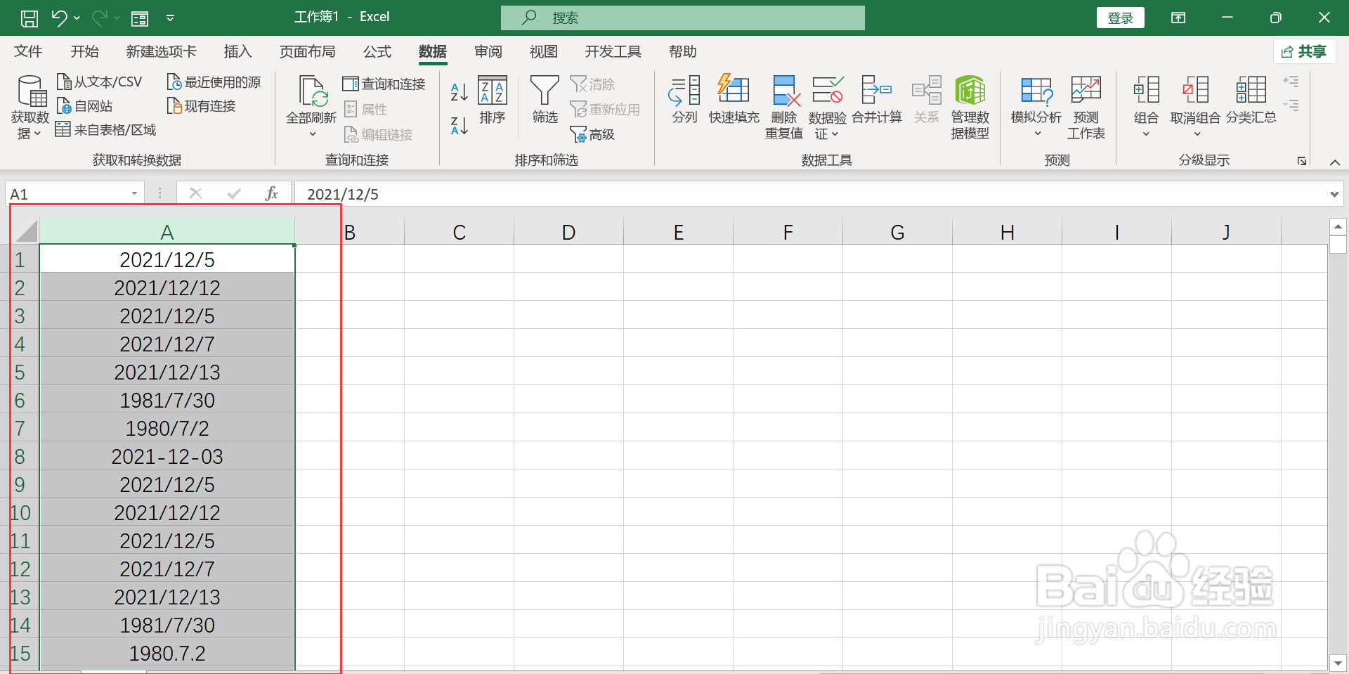Switch to Insert (插入) tab
1349x674 pixels.
(x=237, y=51)
